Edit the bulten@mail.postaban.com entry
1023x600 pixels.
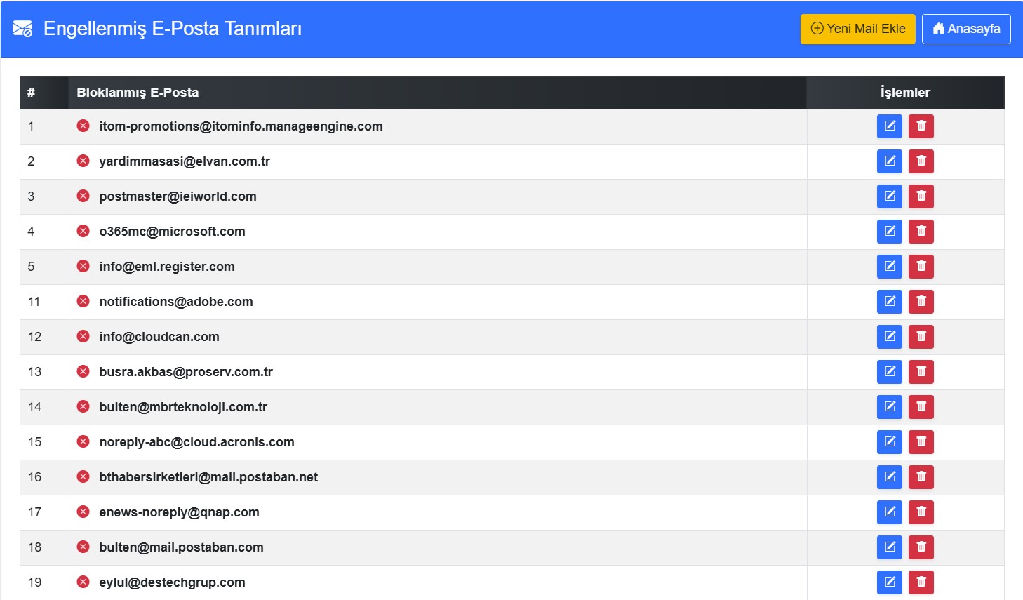(889, 547)
